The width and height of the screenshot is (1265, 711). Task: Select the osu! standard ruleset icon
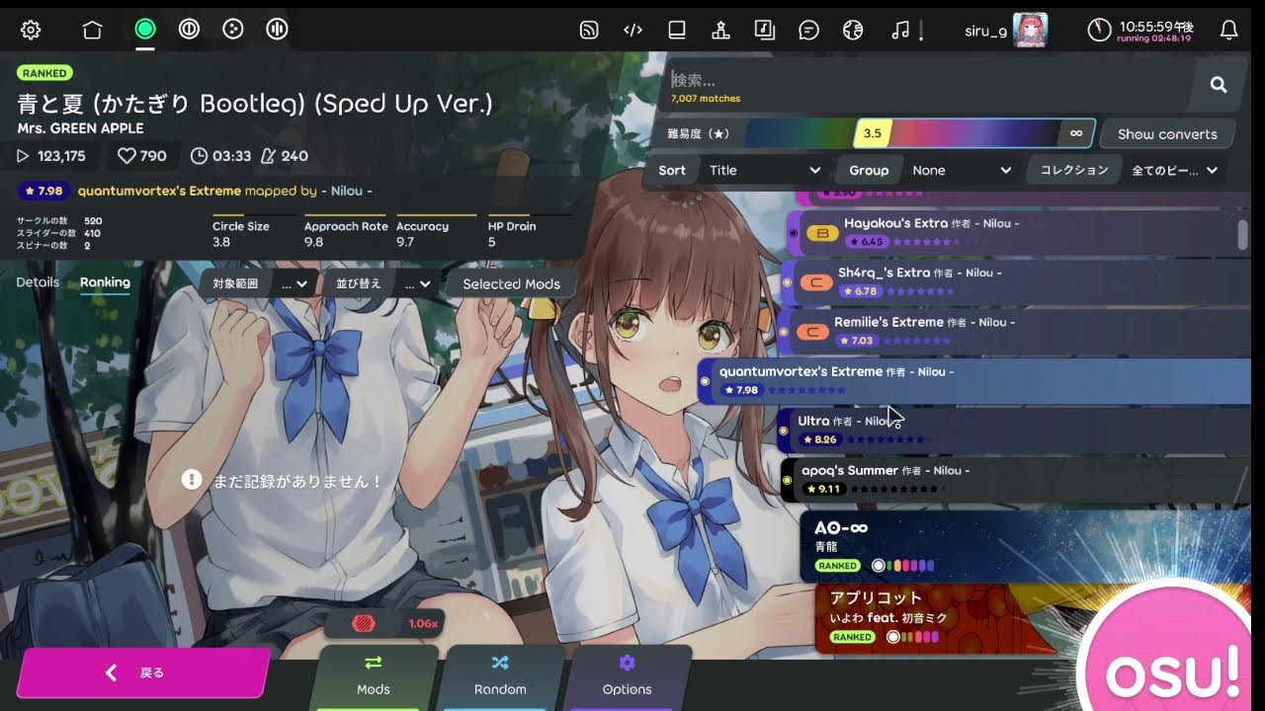(x=145, y=29)
